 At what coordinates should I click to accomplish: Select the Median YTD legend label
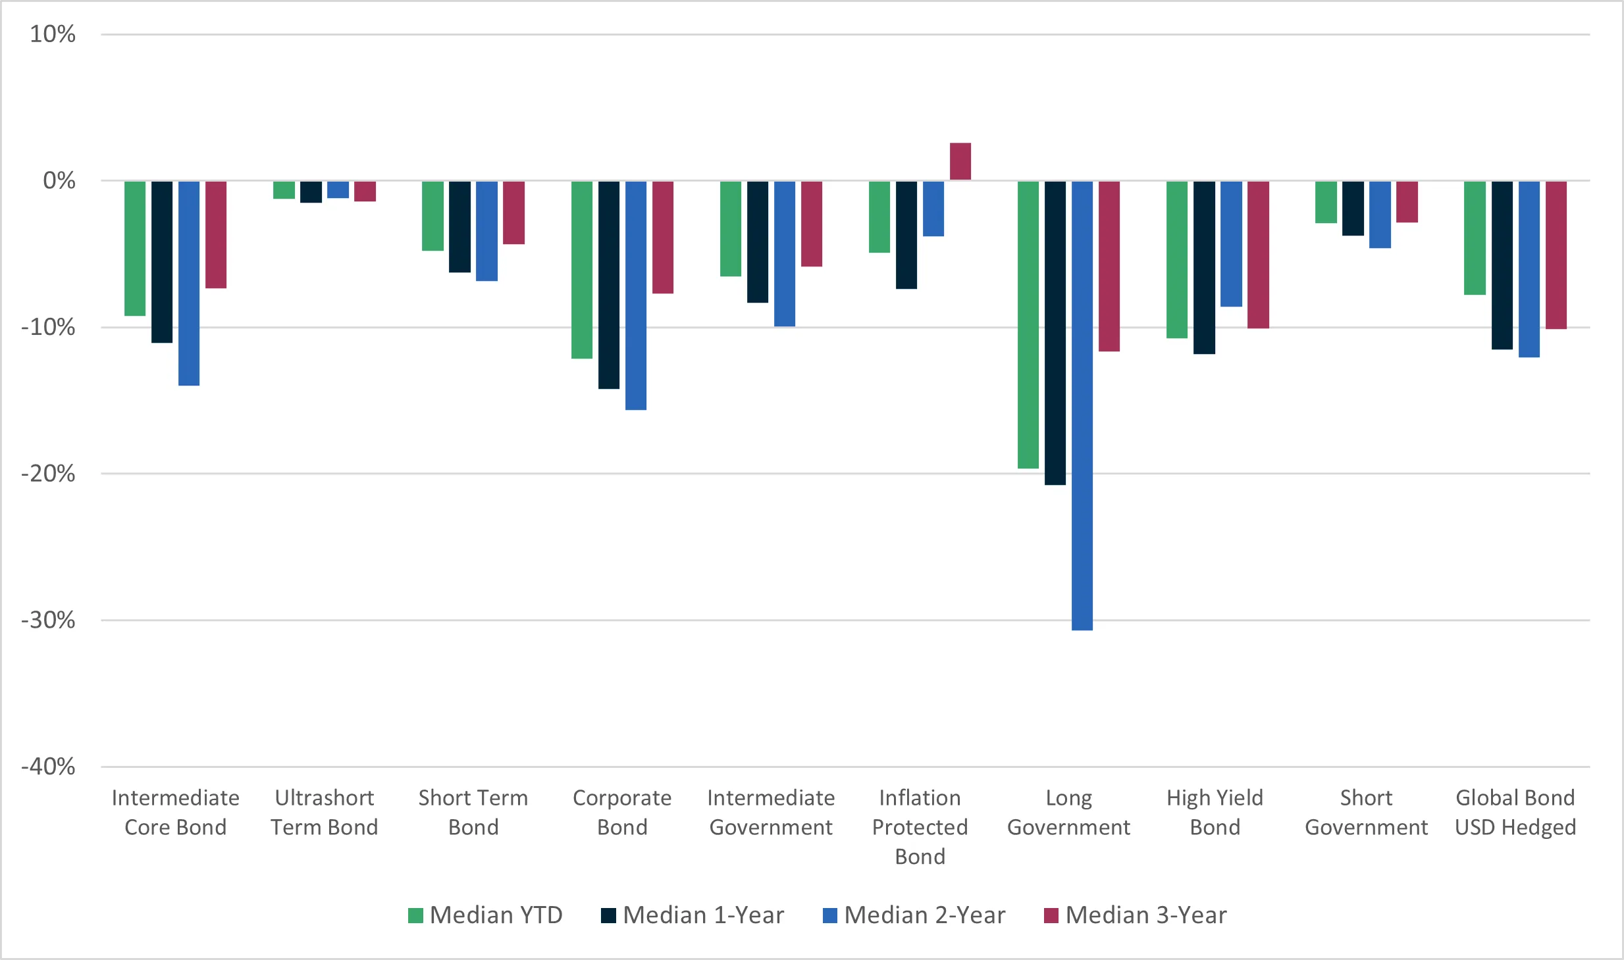(496, 915)
